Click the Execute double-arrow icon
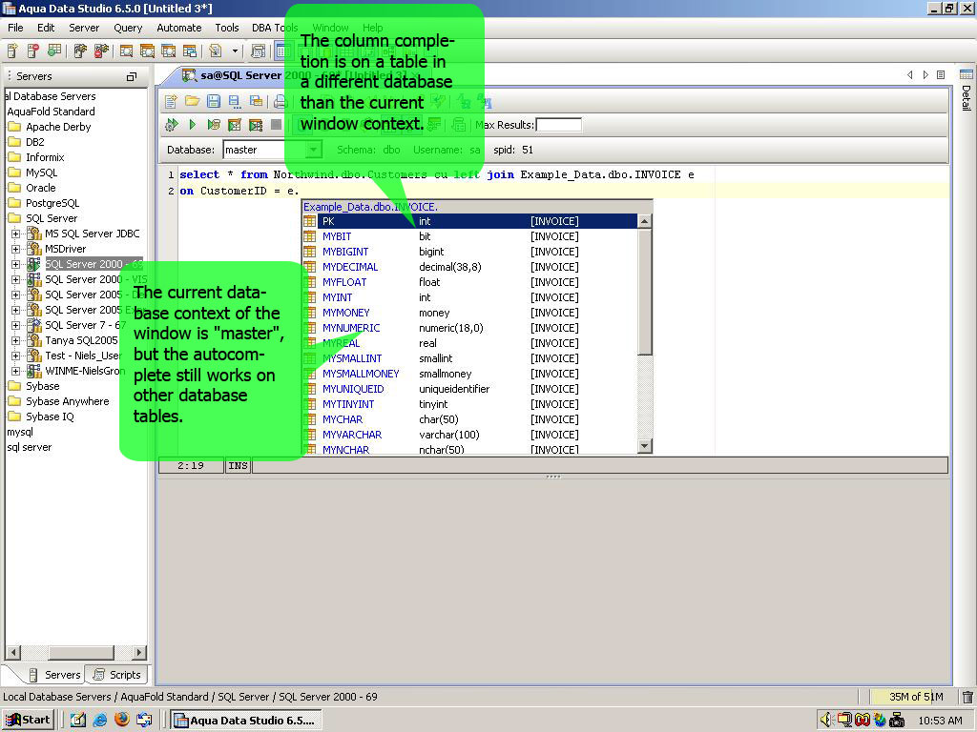The height and width of the screenshot is (732, 977). (172, 125)
